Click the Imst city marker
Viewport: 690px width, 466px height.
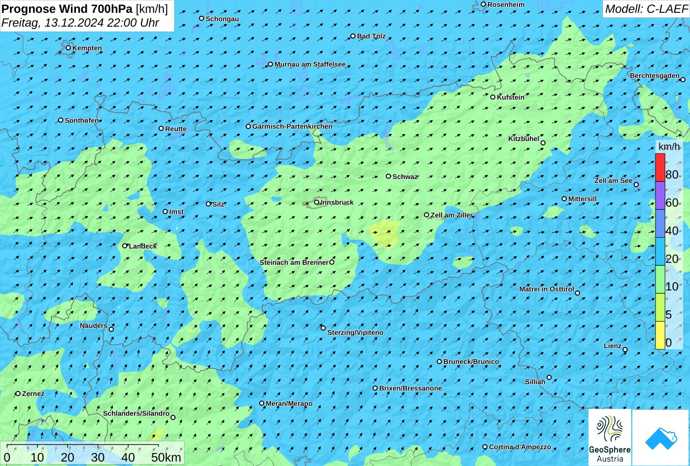pos(165,212)
